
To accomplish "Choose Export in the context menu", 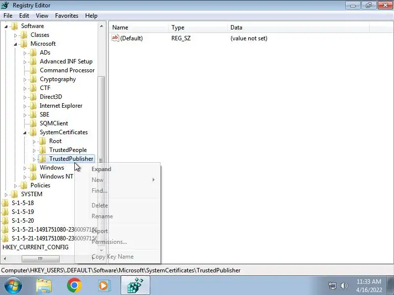I will pyautogui.click(x=117, y=231).
